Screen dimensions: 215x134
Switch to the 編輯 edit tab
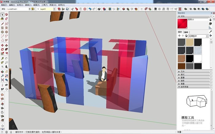[x=186, y=32]
